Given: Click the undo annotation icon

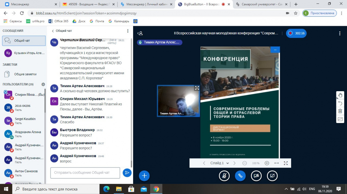Looking at the screenshot, I should click(x=340, y=103).
